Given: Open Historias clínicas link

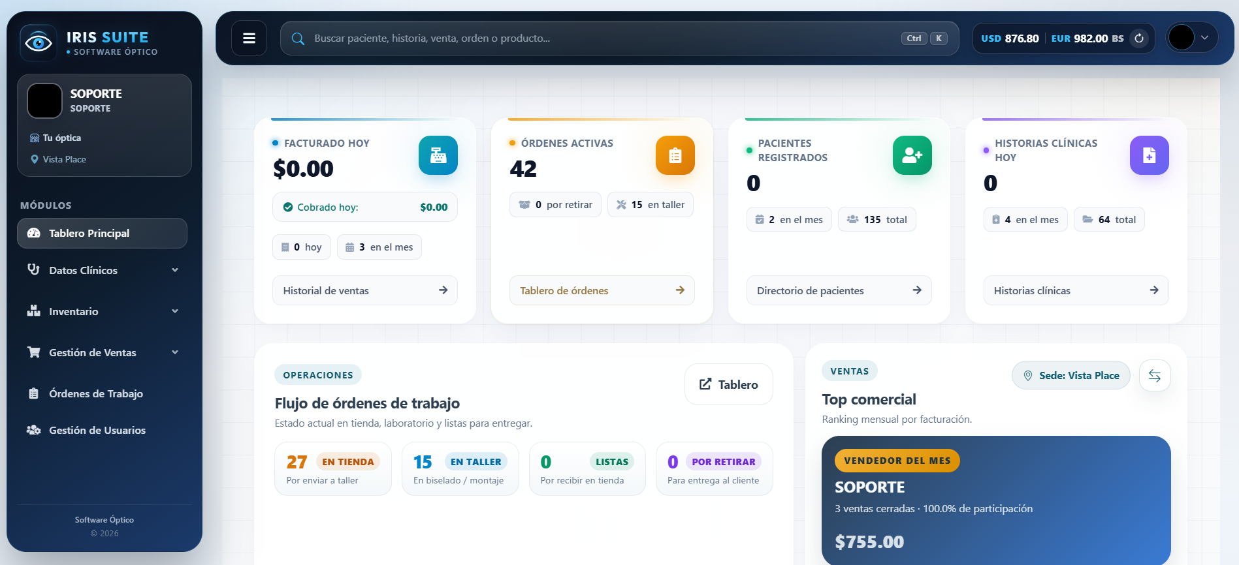Looking at the screenshot, I should 1076,290.
